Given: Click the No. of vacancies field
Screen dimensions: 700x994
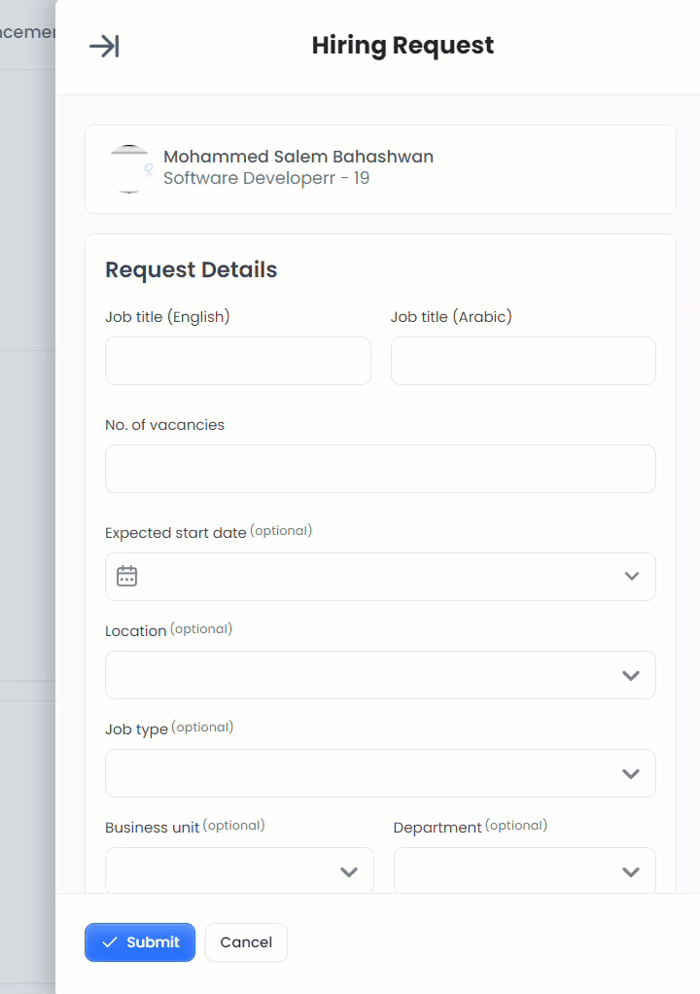Looking at the screenshot, I should pyautogui.click(x=380, y=468).
